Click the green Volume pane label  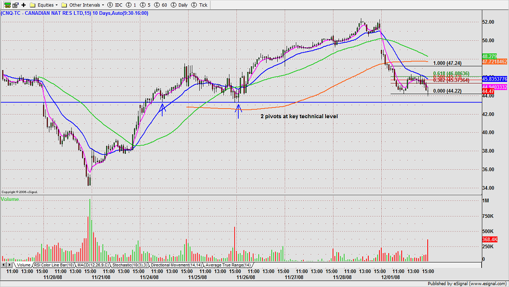click(10, 199)
